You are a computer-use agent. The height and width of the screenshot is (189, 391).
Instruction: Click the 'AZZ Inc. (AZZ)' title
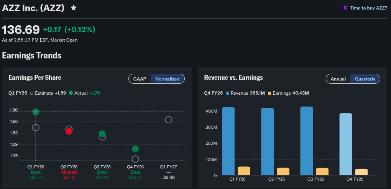coord(33,8)
